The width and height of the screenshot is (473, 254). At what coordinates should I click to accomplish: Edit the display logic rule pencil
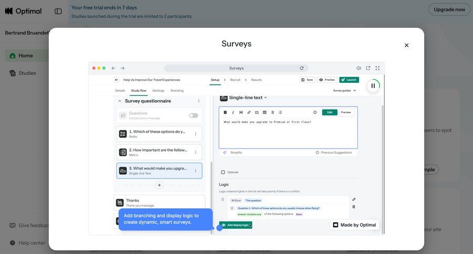pyautogui.click(x=354, y=199)
